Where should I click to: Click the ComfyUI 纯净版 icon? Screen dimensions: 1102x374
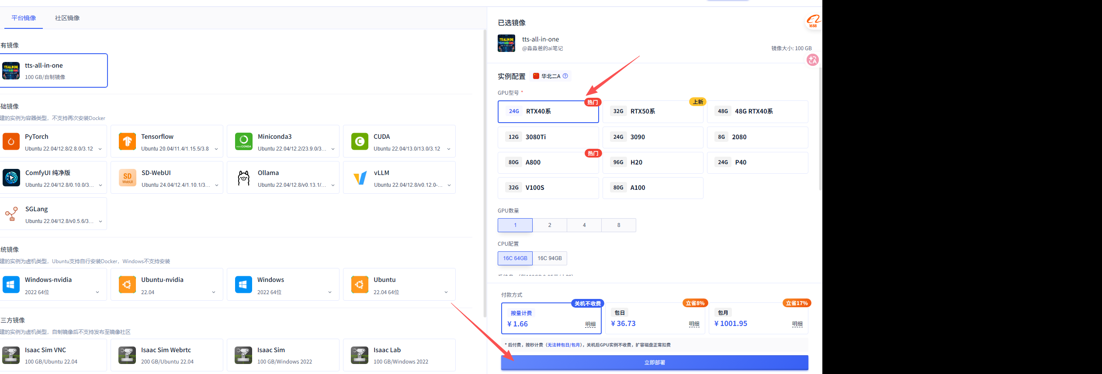coord(11,178)
